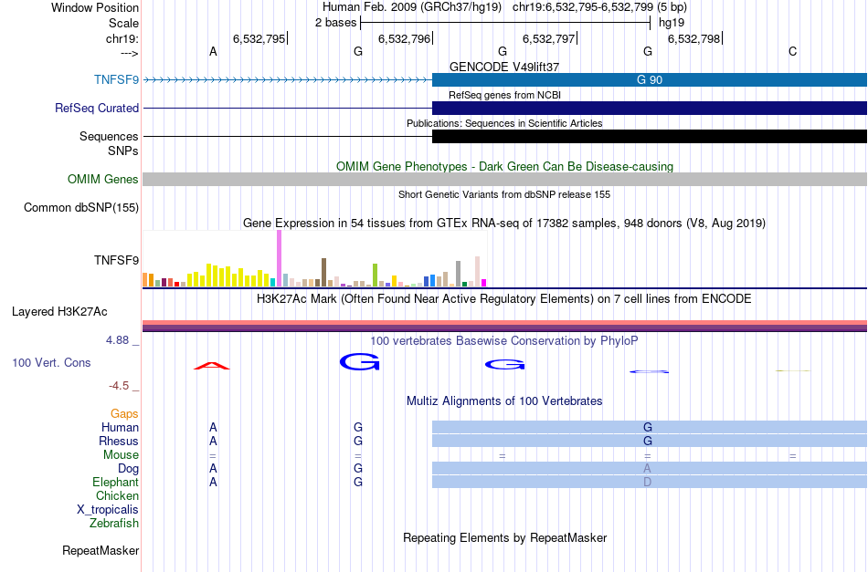Select the Dog species label
Screen dimensions: 868x572
pos(129,469)
